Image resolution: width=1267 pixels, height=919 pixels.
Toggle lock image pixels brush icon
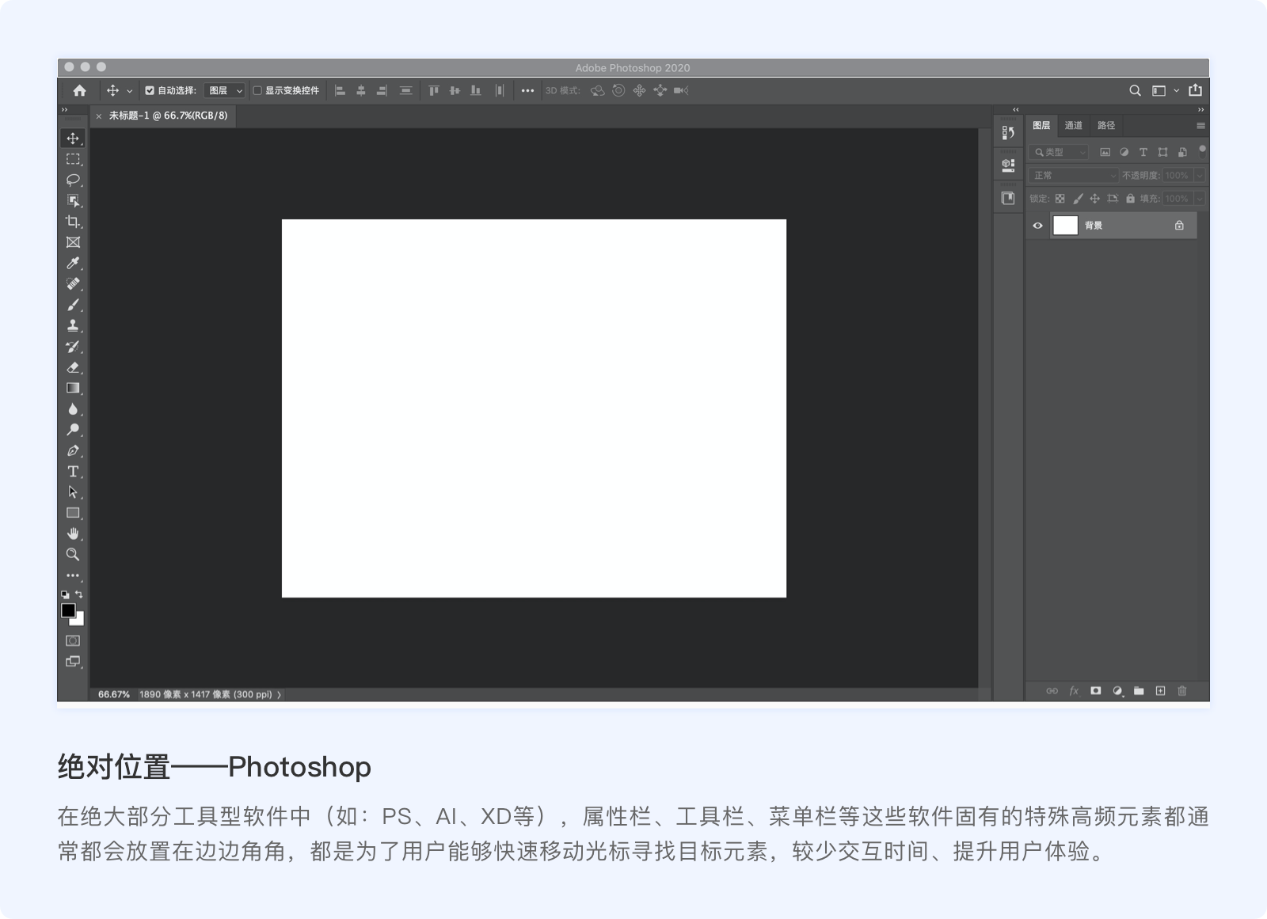coord(1077,199)
